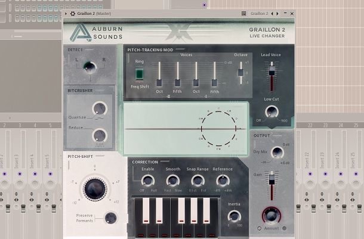Image resolution: width=364 pixels, height=239 pixels.
Task: Click the Output Amount knob
Action: tap(272, 215)
